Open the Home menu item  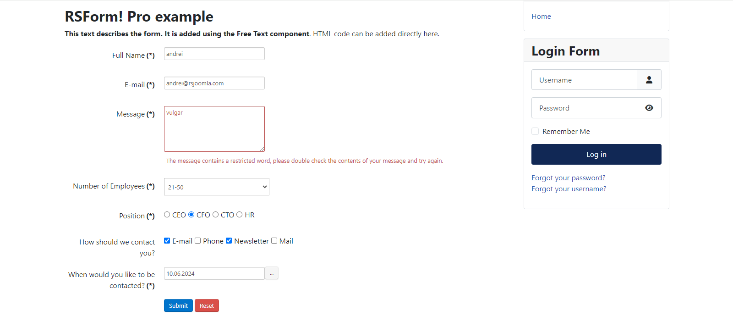click(x=541, y=17)
